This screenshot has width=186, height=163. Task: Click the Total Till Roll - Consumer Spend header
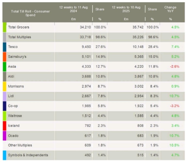(30, 13)
